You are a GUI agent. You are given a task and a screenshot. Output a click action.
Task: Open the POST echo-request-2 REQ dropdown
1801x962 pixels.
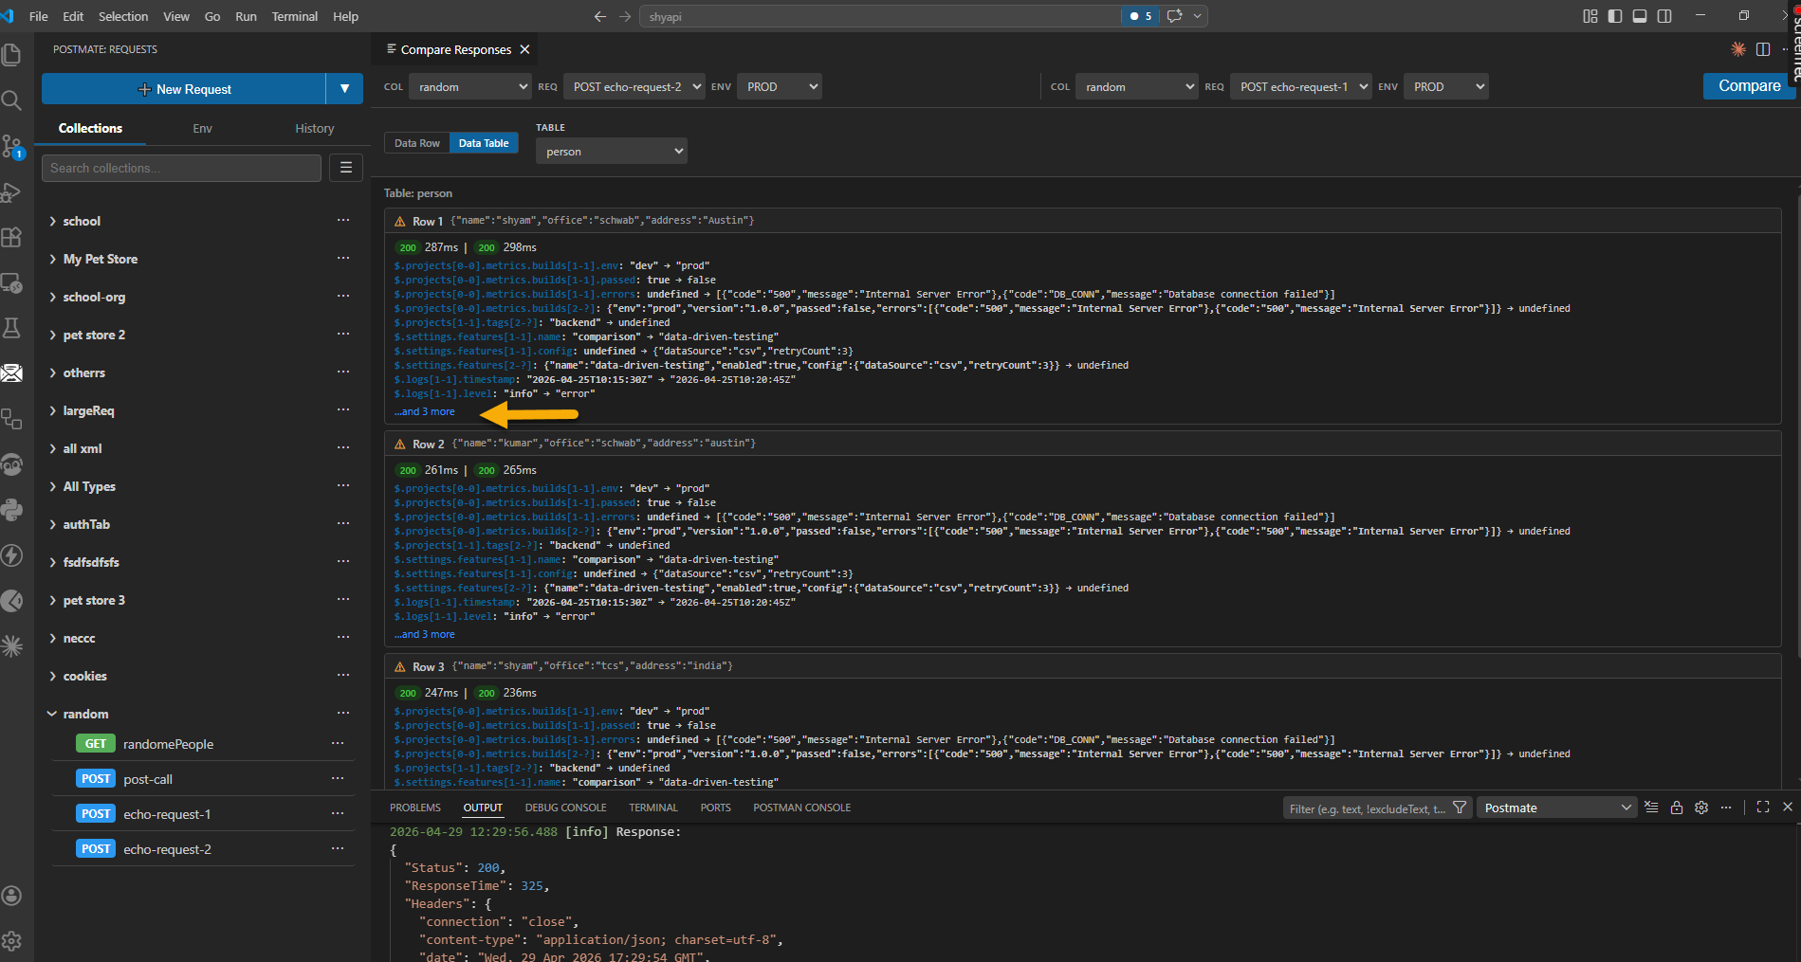(x=634, y=87)
